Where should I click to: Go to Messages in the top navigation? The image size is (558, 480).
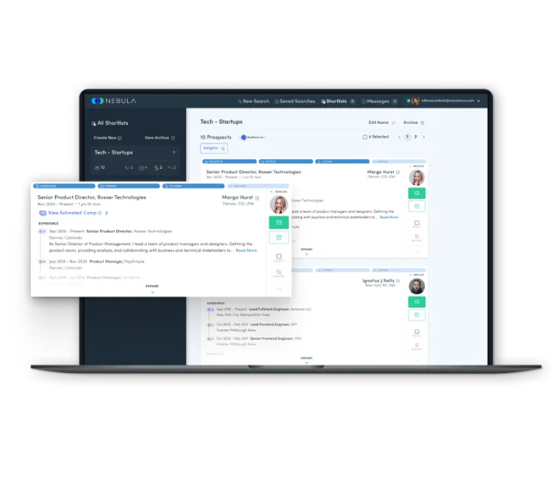[x=377, y=101]
